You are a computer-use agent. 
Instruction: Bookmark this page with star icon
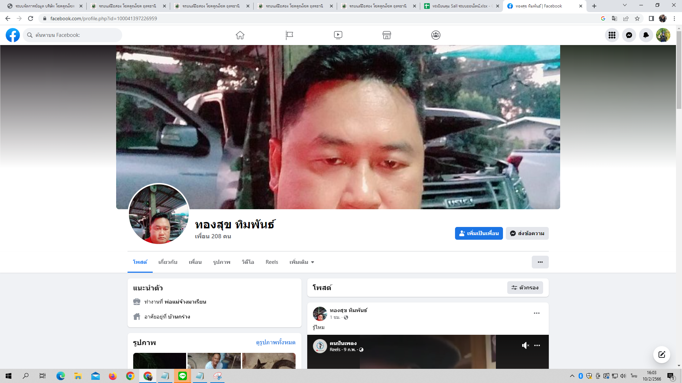(x=637, y=18)
